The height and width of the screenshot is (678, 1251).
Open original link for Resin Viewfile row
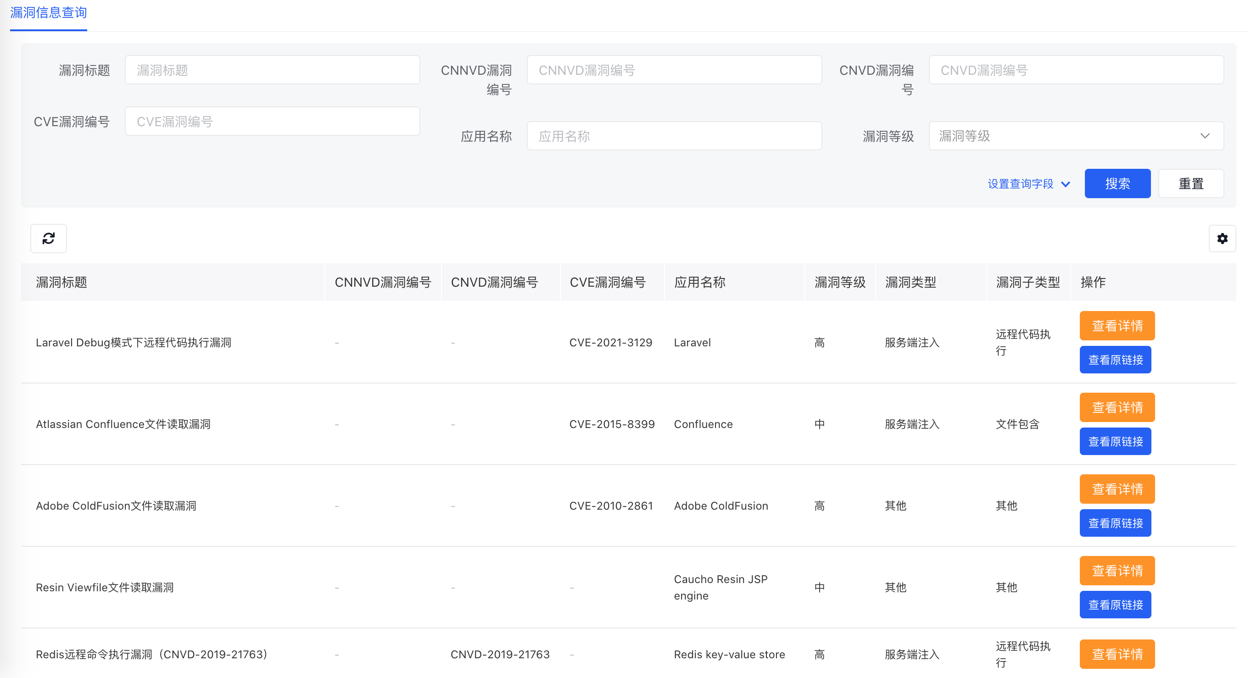[x=1116, y=604]
